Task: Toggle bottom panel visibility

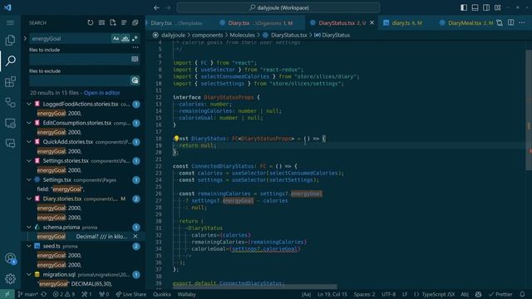Action: [x=475, y=7]
